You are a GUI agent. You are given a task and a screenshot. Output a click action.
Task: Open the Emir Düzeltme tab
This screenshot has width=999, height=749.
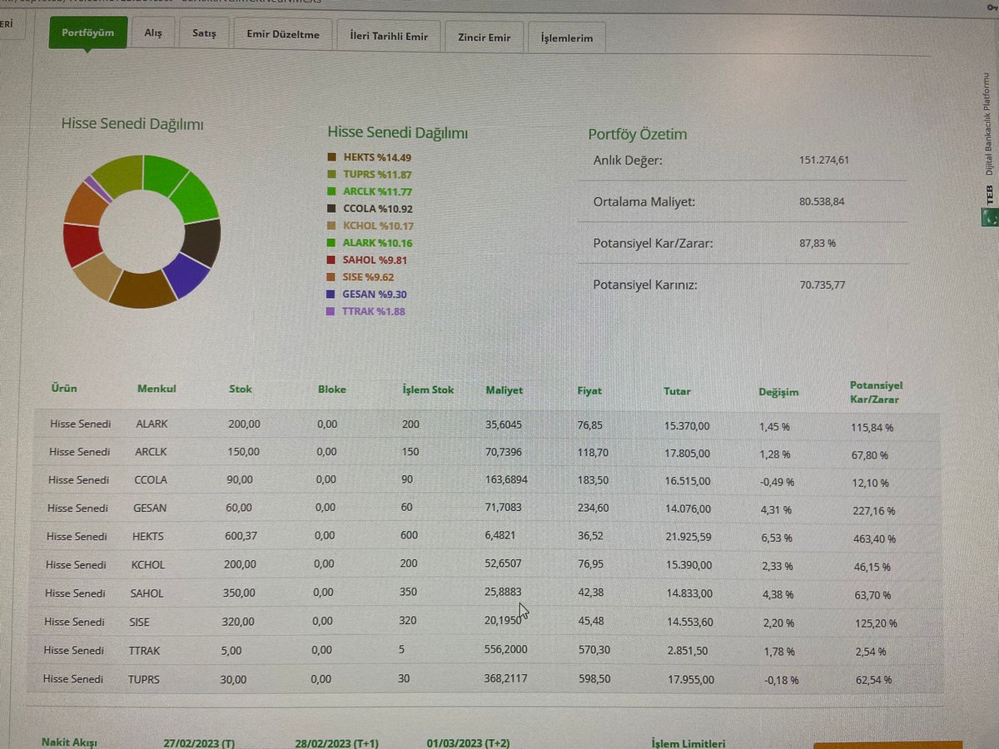click(x=283, y=35)
